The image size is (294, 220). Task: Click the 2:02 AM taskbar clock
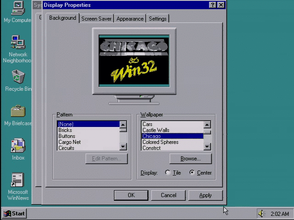280,214
